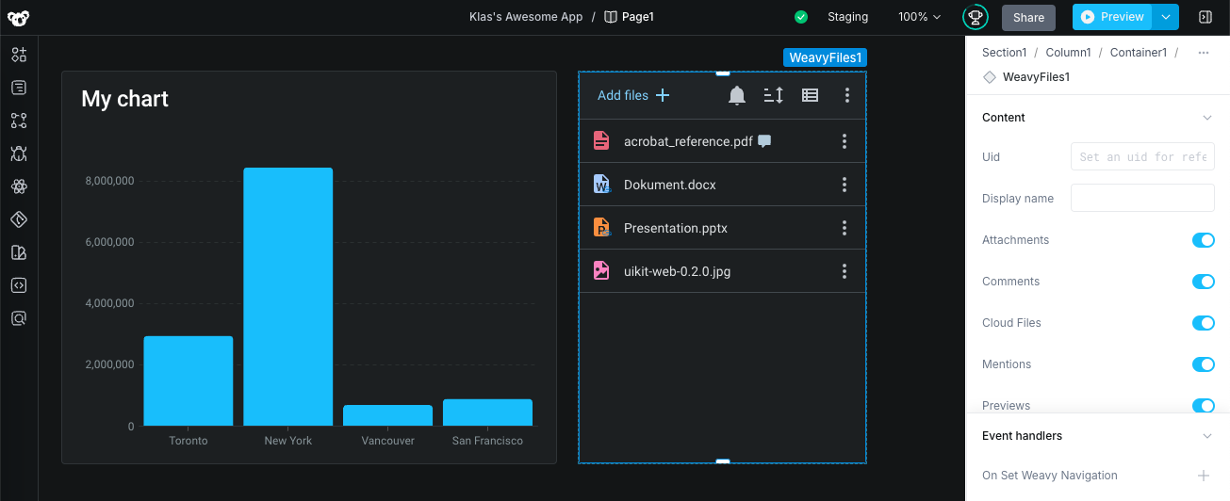
Task: Collapse the right properties panel icon
Action: tap(1205, 17)
